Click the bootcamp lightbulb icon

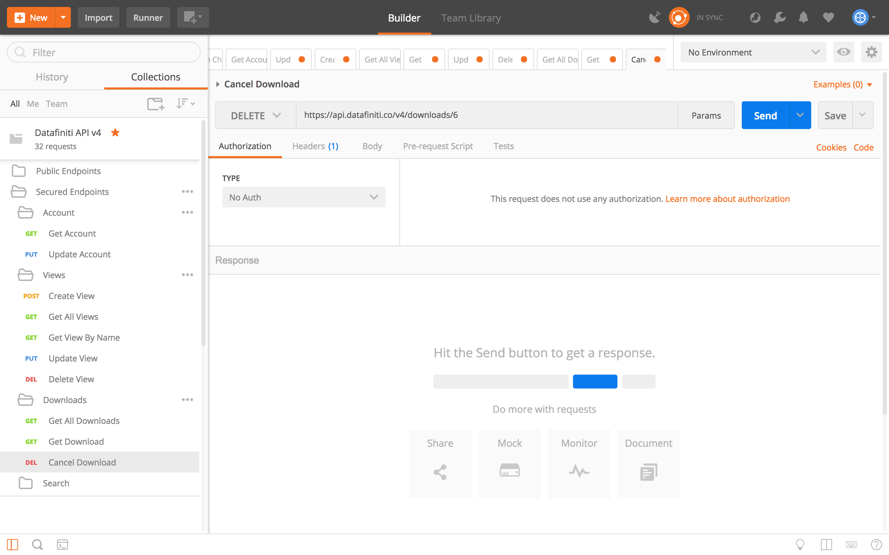[800, 544]
